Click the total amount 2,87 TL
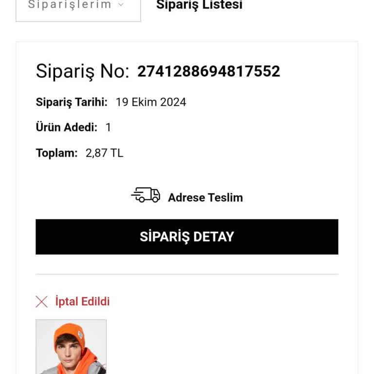This screenshot has height=374, width=374. (104, 153)
